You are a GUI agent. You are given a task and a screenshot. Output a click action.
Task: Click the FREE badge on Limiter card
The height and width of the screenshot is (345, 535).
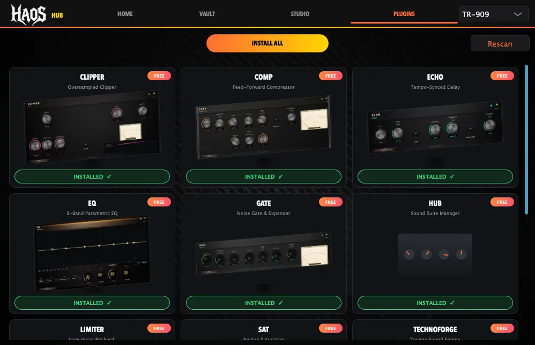pyautogui.click(x=159, y=328)
